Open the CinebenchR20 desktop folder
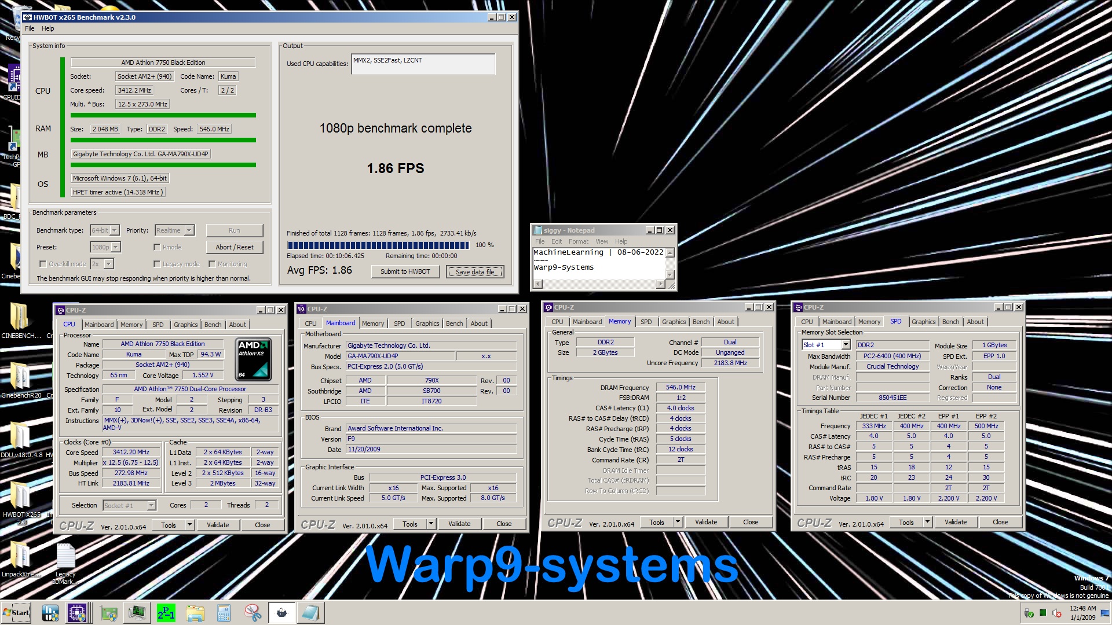The width and height of the screenshot is (1112, 625). [x=20, y=380]
